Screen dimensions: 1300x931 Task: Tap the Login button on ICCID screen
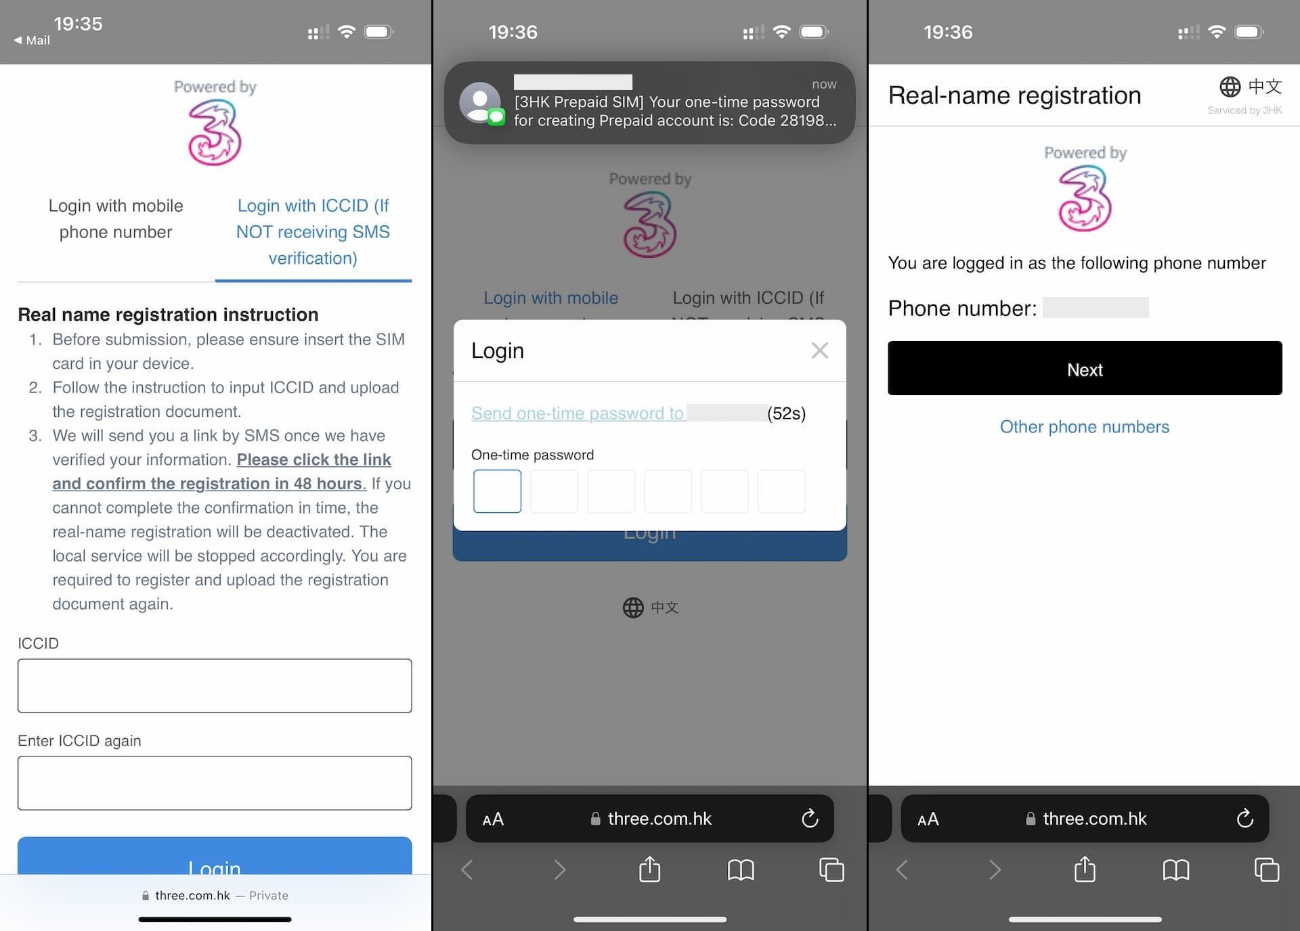pyautogui.click(x=215, y=861)
